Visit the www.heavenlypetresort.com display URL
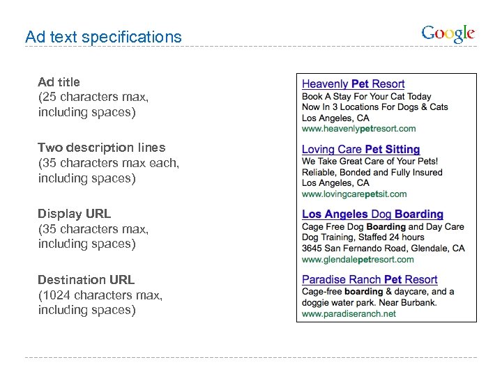Viewport: 502px width, 376px height. click(x=358, y=129)
